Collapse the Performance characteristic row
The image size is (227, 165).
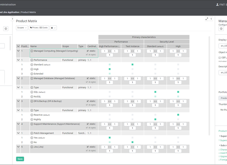pos(18,60)
